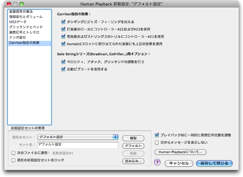Click the purple help question mark icon
This screenshot has height=177, width=243.
tap(157, 162)
